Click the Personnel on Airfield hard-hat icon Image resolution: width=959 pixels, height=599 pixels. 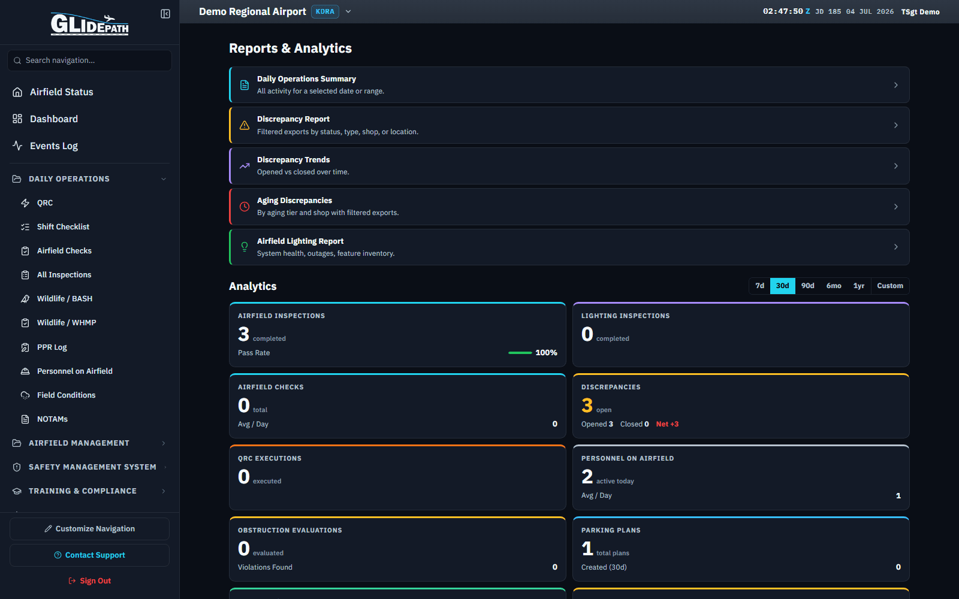point(25,371)
